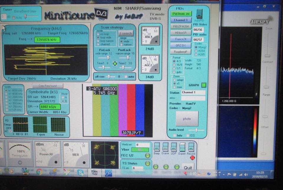Select the HDlowSR PID preset
The width and height of the screenshot is (283, 190).
(181, 33)
